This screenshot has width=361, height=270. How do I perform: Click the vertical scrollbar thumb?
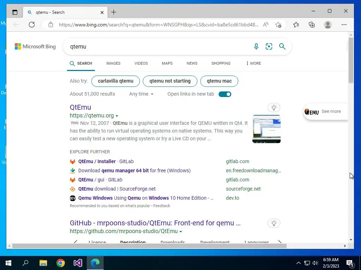[x=351, y=60]
